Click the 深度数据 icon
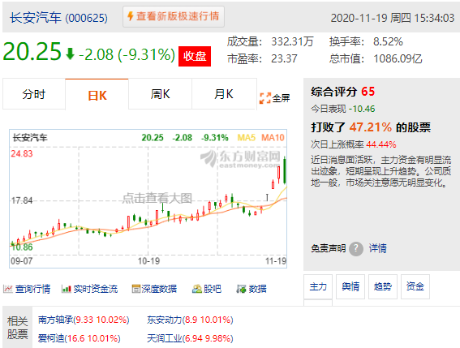This screenshot has width=460, height=348. (136, 289)
